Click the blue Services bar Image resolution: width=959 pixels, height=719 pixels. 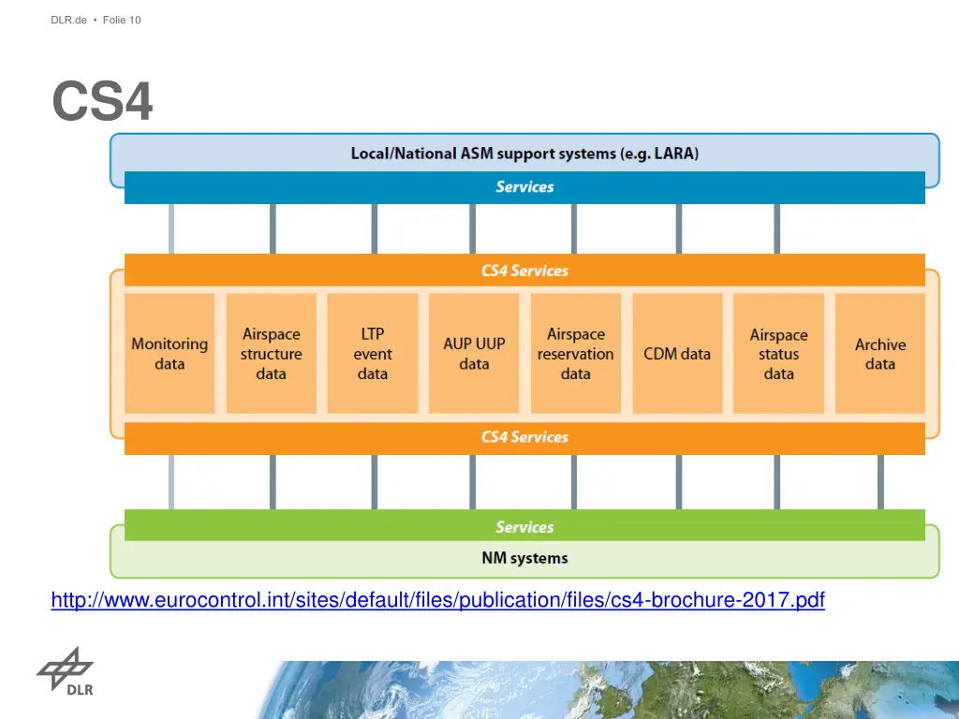point(524,187)
